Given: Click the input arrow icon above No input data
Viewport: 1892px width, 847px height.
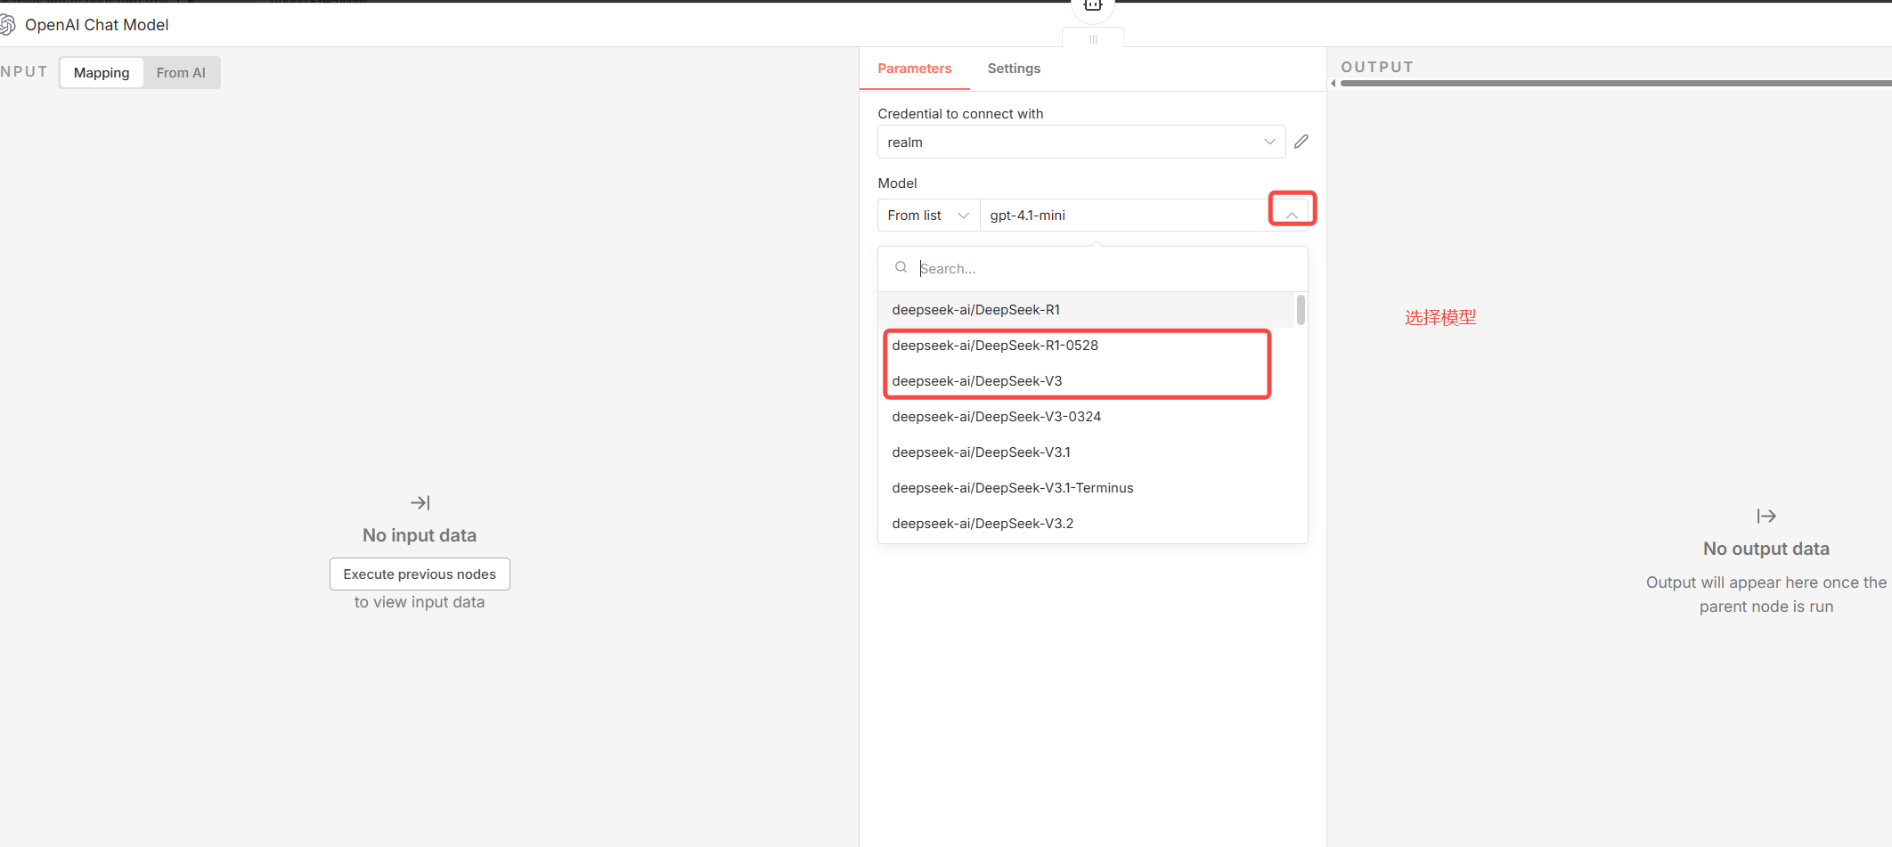Looking at the screenshot, I should click(420, 503).
